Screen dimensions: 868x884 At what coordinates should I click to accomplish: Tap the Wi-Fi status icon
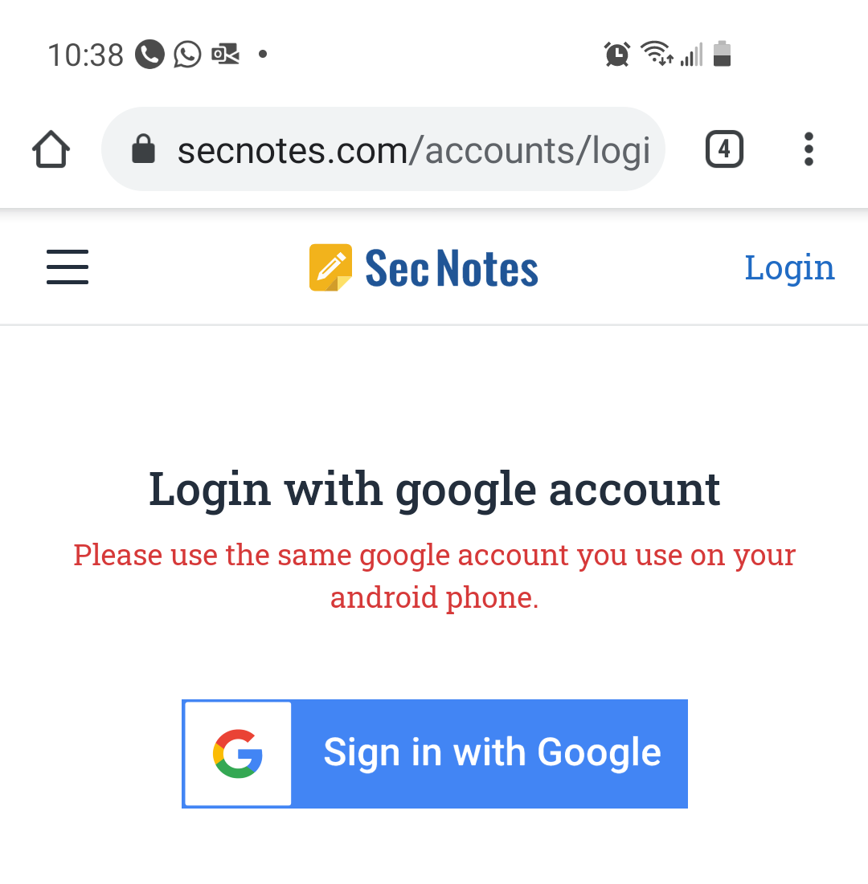657,54
